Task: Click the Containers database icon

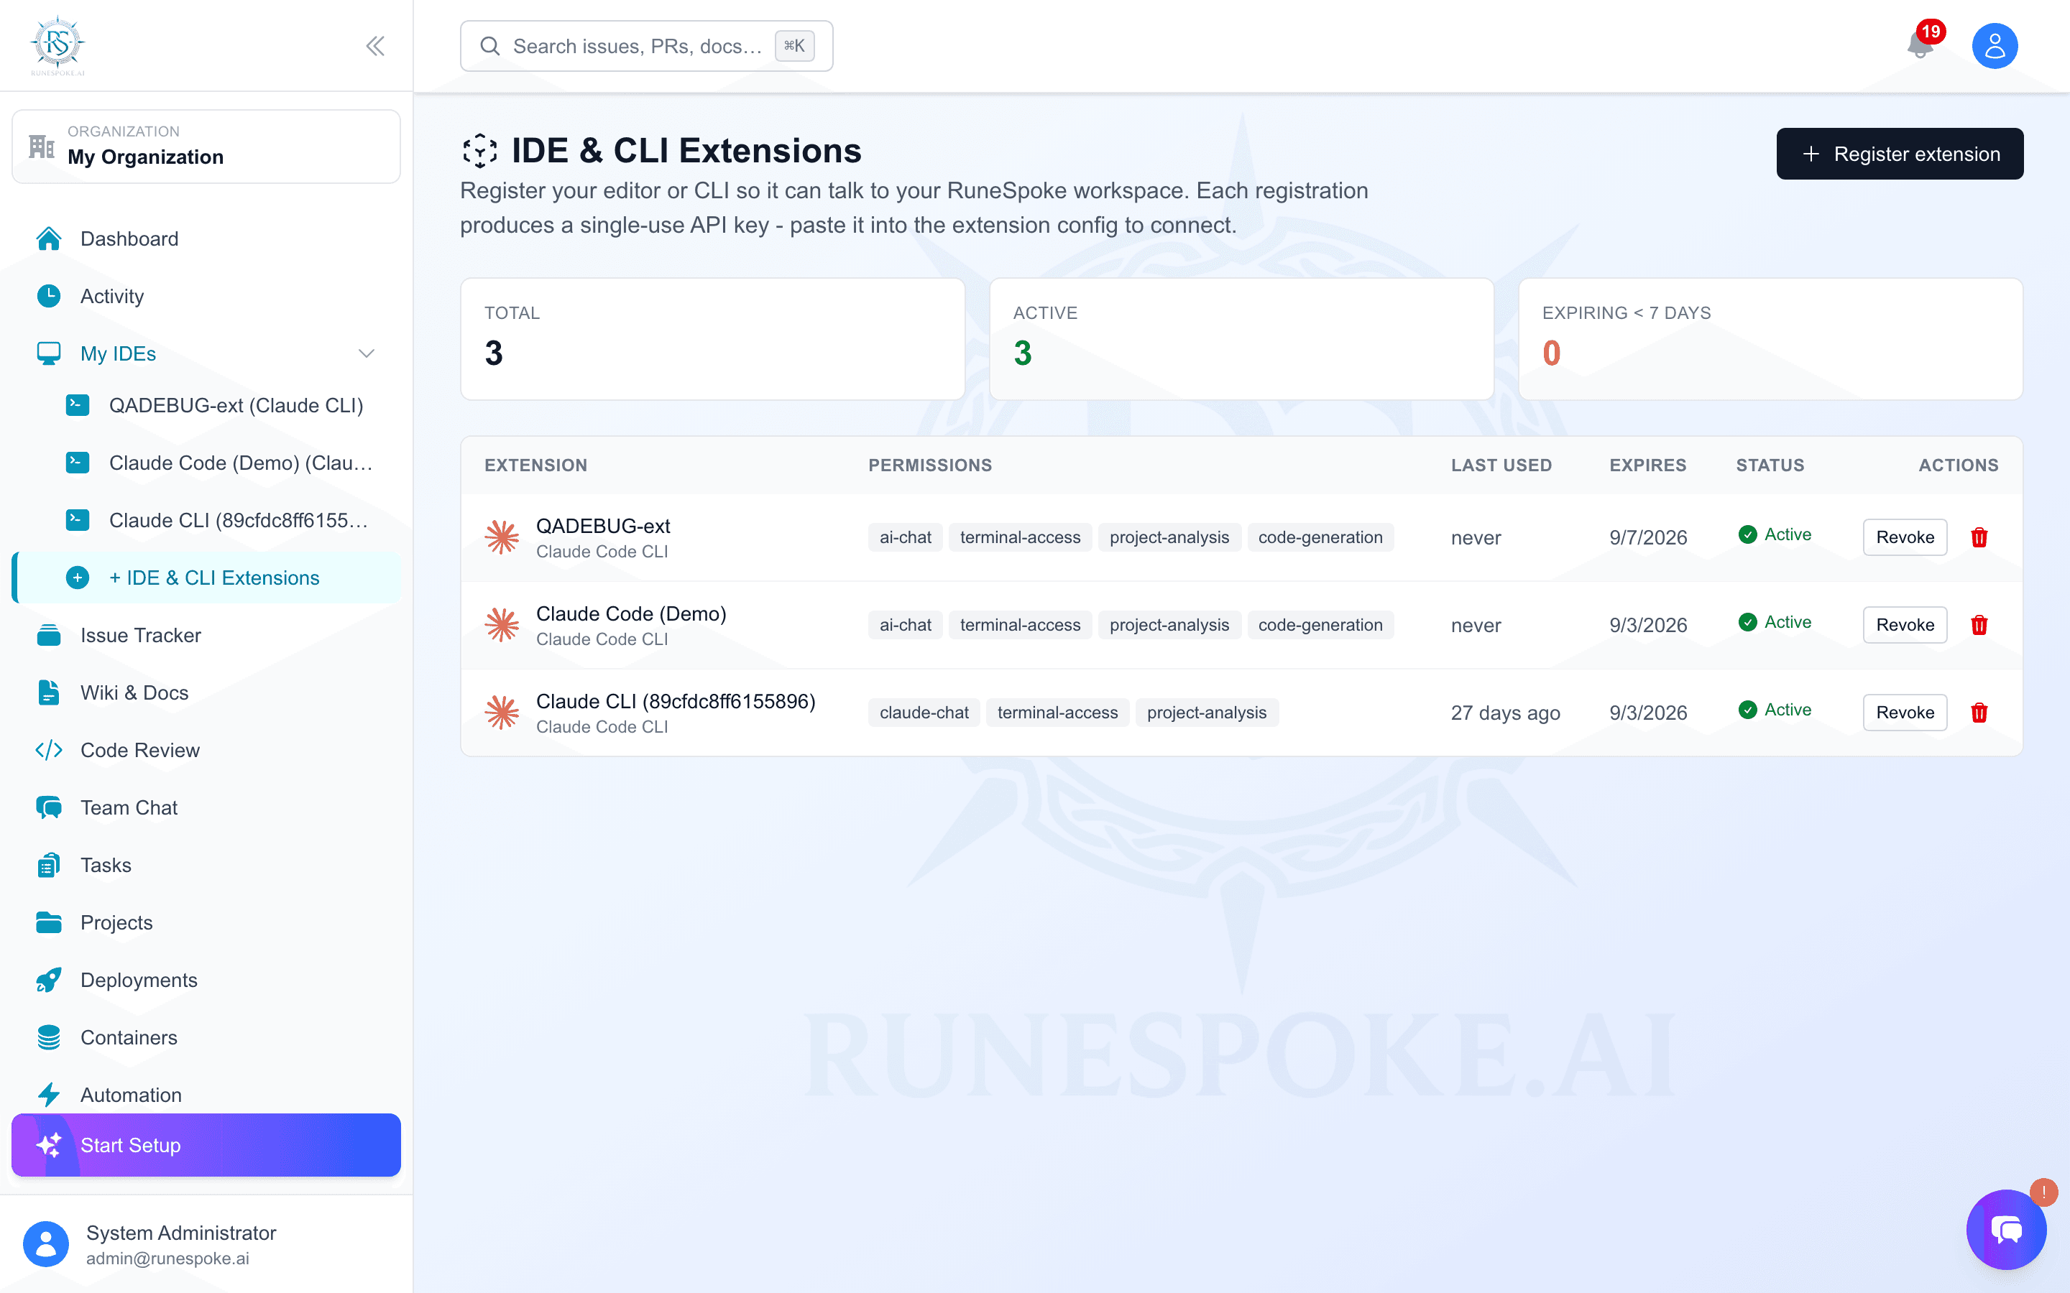Action: coord(49,1037)
